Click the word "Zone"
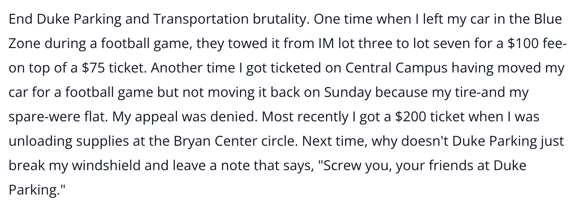 (x=24, y=44)
